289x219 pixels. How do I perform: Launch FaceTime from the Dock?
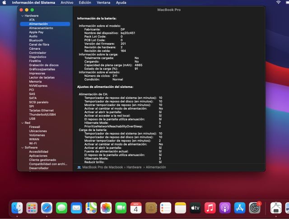click(121, 208)
